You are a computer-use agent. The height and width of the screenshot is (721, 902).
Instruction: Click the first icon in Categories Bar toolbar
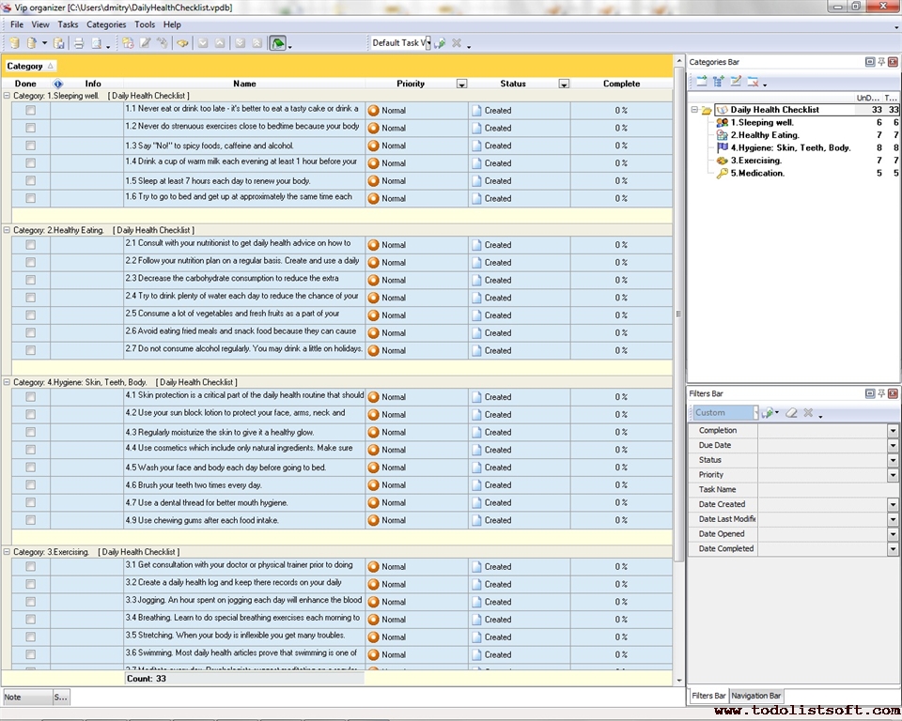click(701, 82)
